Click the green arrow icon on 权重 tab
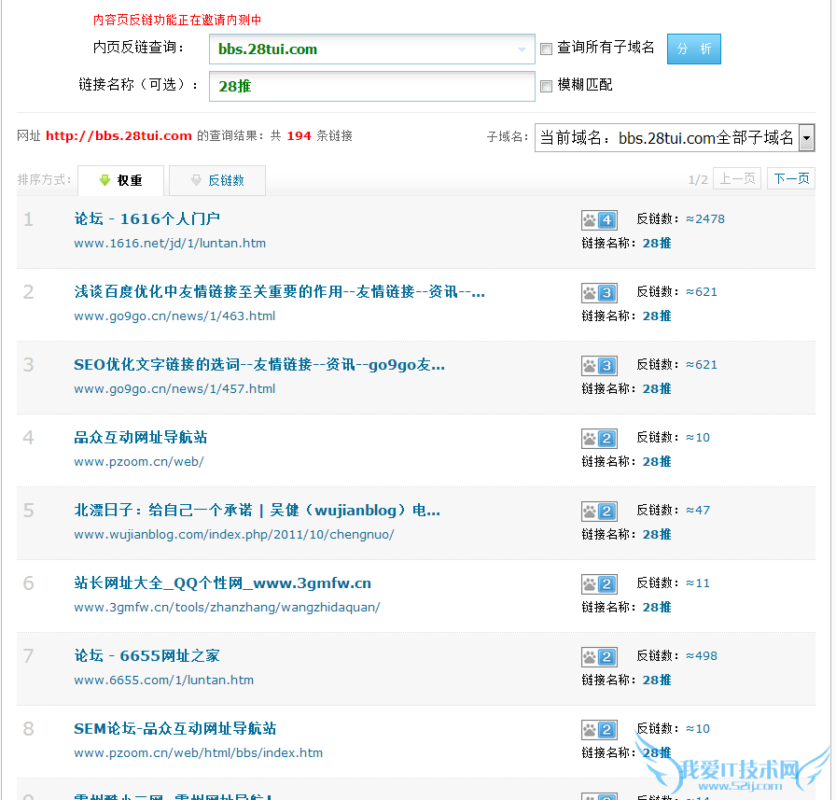Screen dimensions: 836x800 click(104, 180)
